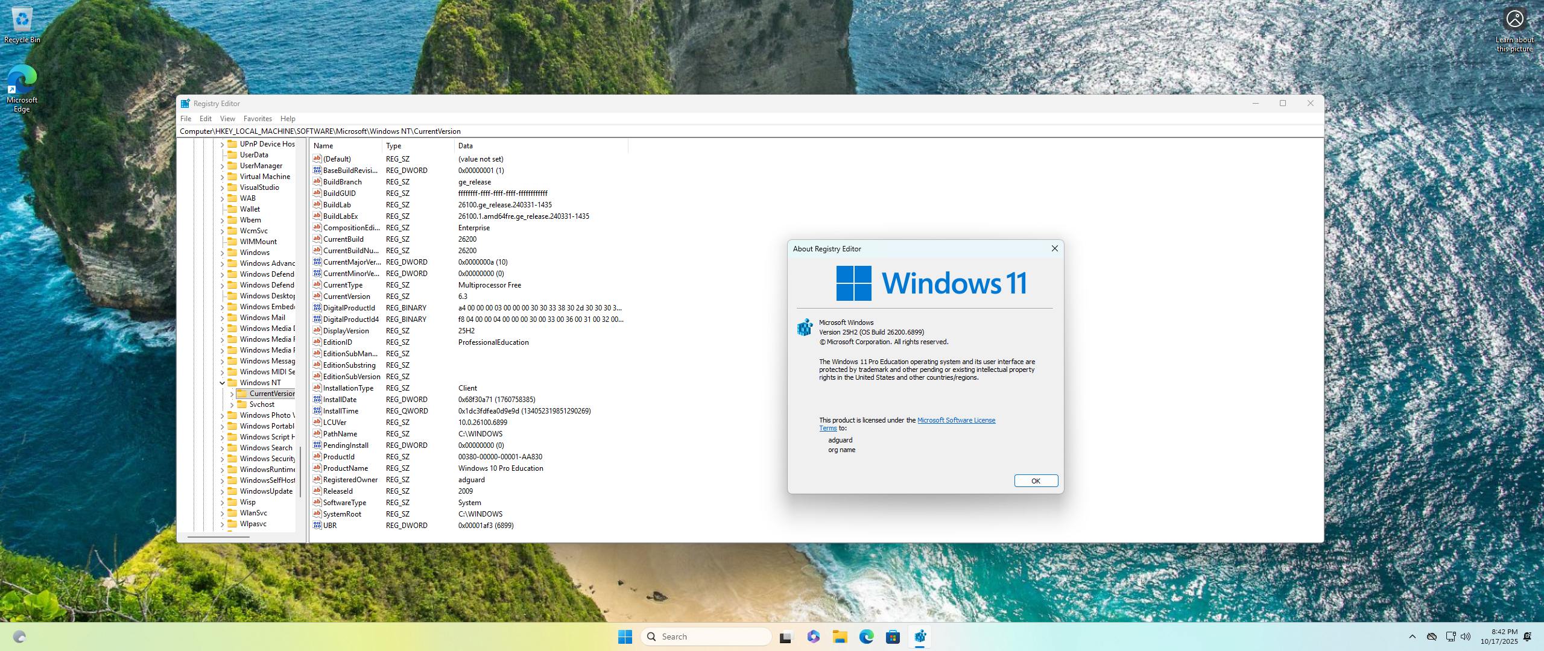
Task: Expand the CurrentVersion key chevron
Action: pyautogui.click(x=232, y=394)
